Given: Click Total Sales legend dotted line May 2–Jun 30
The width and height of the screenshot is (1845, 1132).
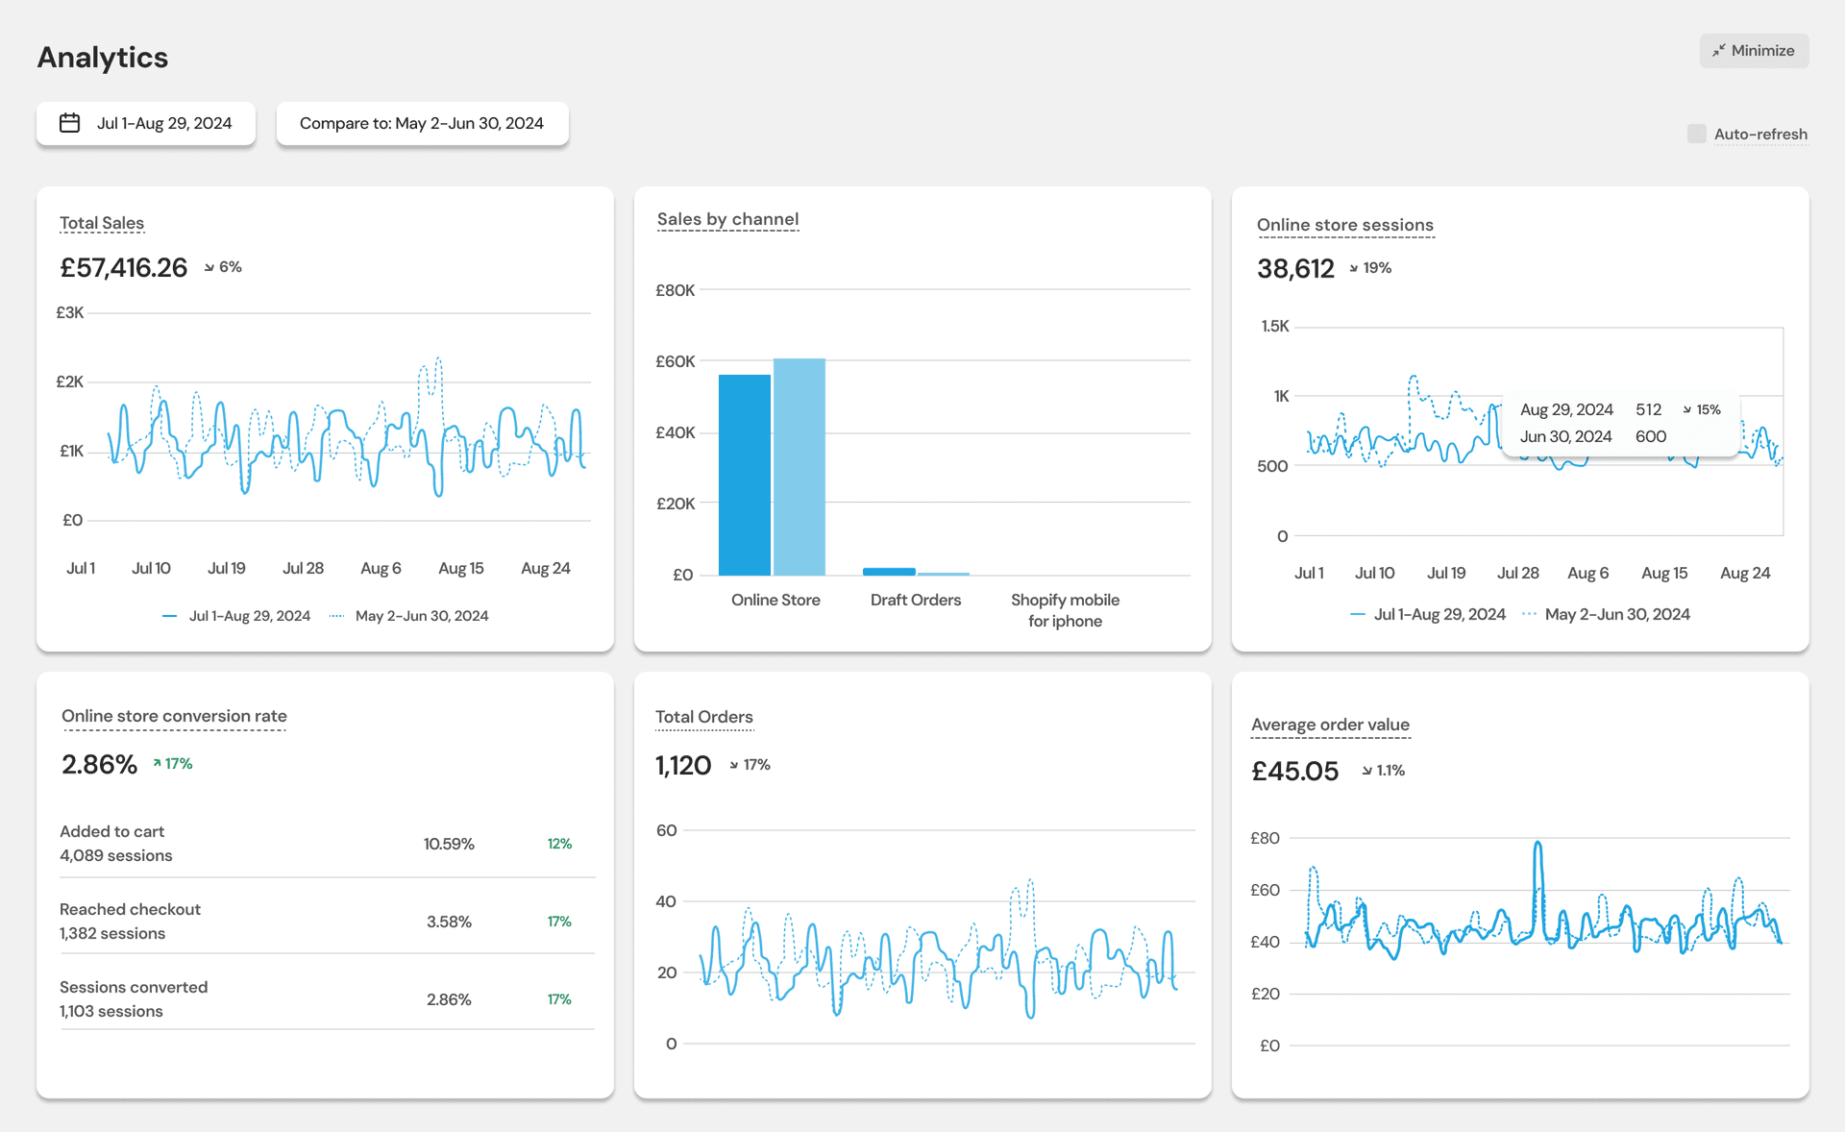Looking at the screenshot, I should [408, 616].
